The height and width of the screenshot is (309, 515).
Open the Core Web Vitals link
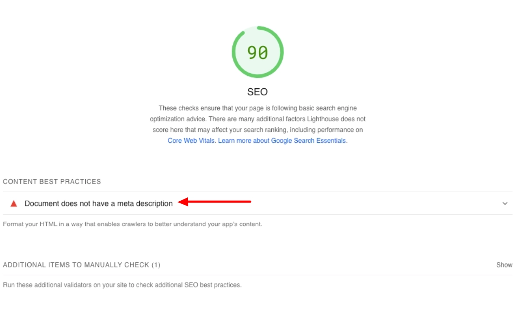click(191, 140)
